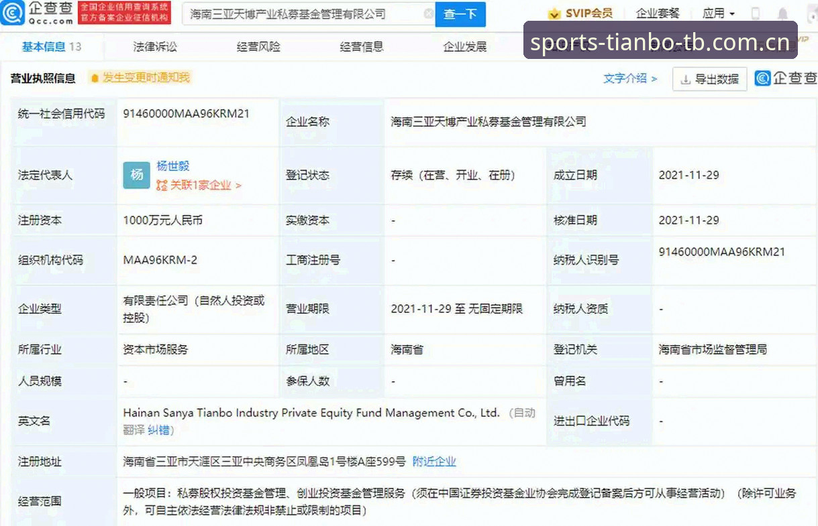Clear the search box with the X icon

pyautogui.click(x=429, y=13)
